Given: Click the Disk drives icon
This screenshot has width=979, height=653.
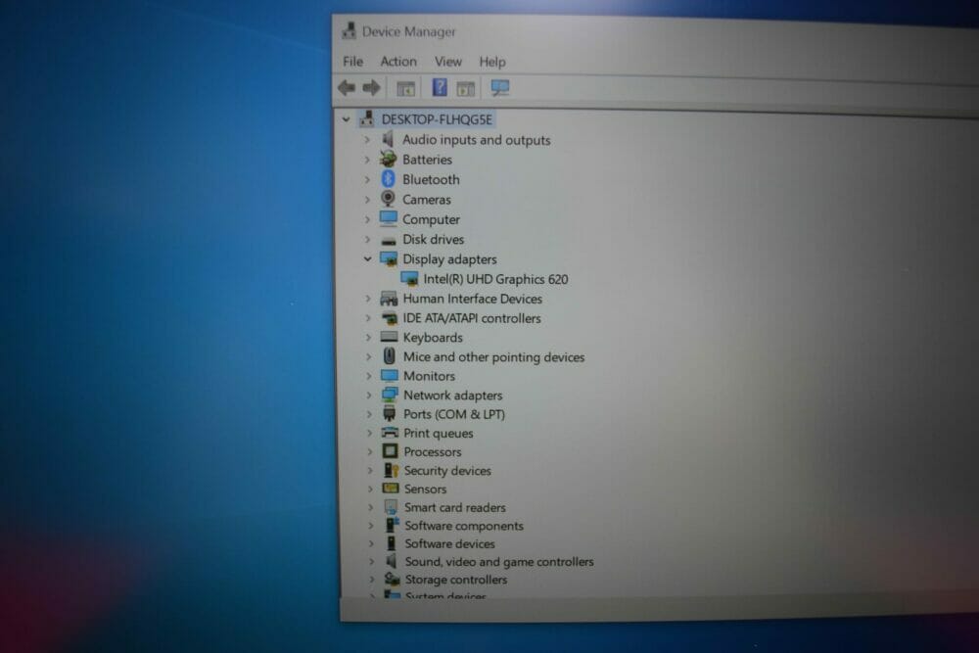Looking at the screenshot, I should 389,241.
